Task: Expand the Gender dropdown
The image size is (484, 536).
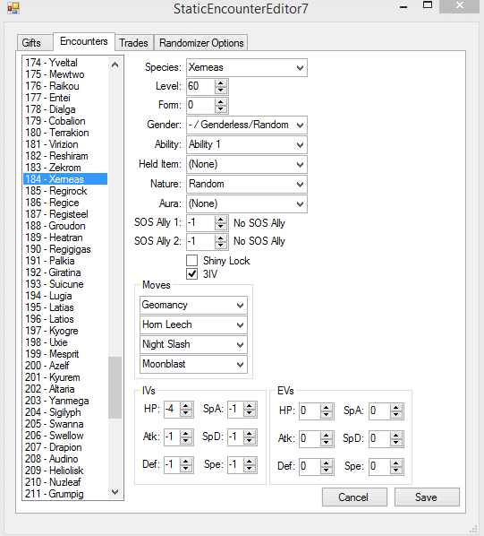Action: pos(247,125)
